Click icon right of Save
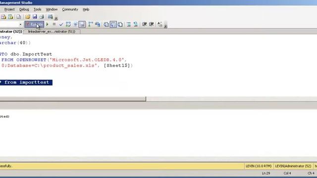The image size is (317, 178). click(x=42, y=17)
